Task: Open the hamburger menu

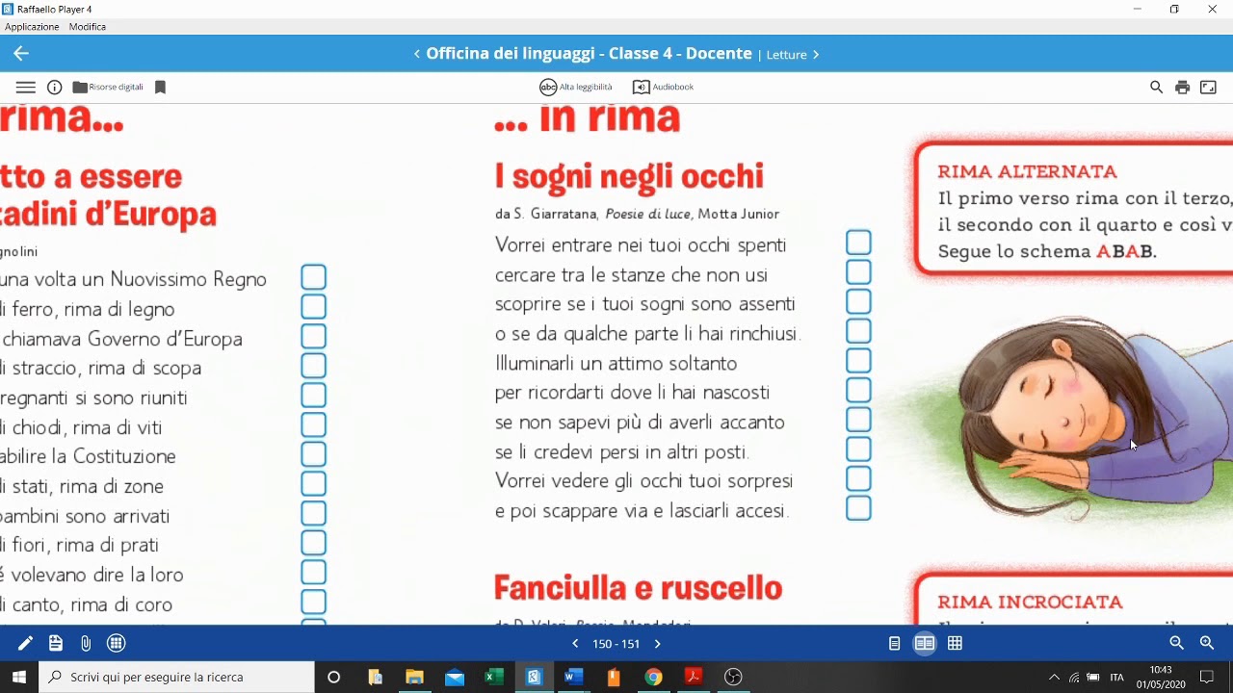Action: pyautogui.click(x=26, y=87)
